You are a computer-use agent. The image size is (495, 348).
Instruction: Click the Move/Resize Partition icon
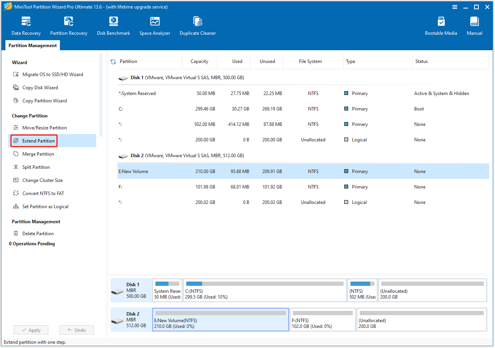tap(16, 128)
